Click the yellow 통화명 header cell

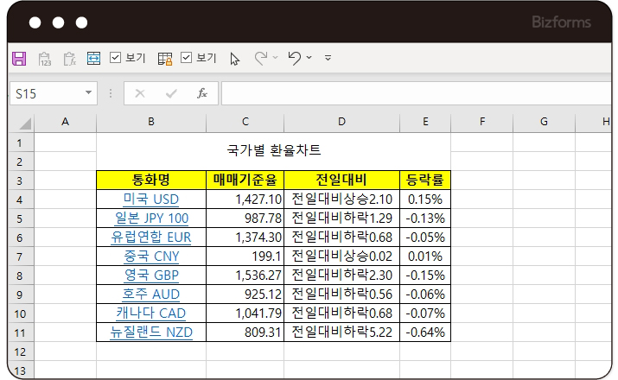(150, 180)
